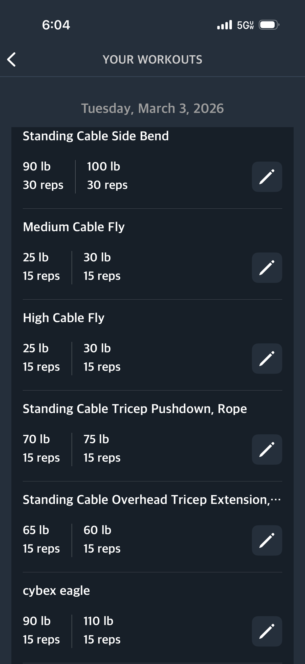Select the 75 lb Tricep Pushdown set

tap(102, 448)
